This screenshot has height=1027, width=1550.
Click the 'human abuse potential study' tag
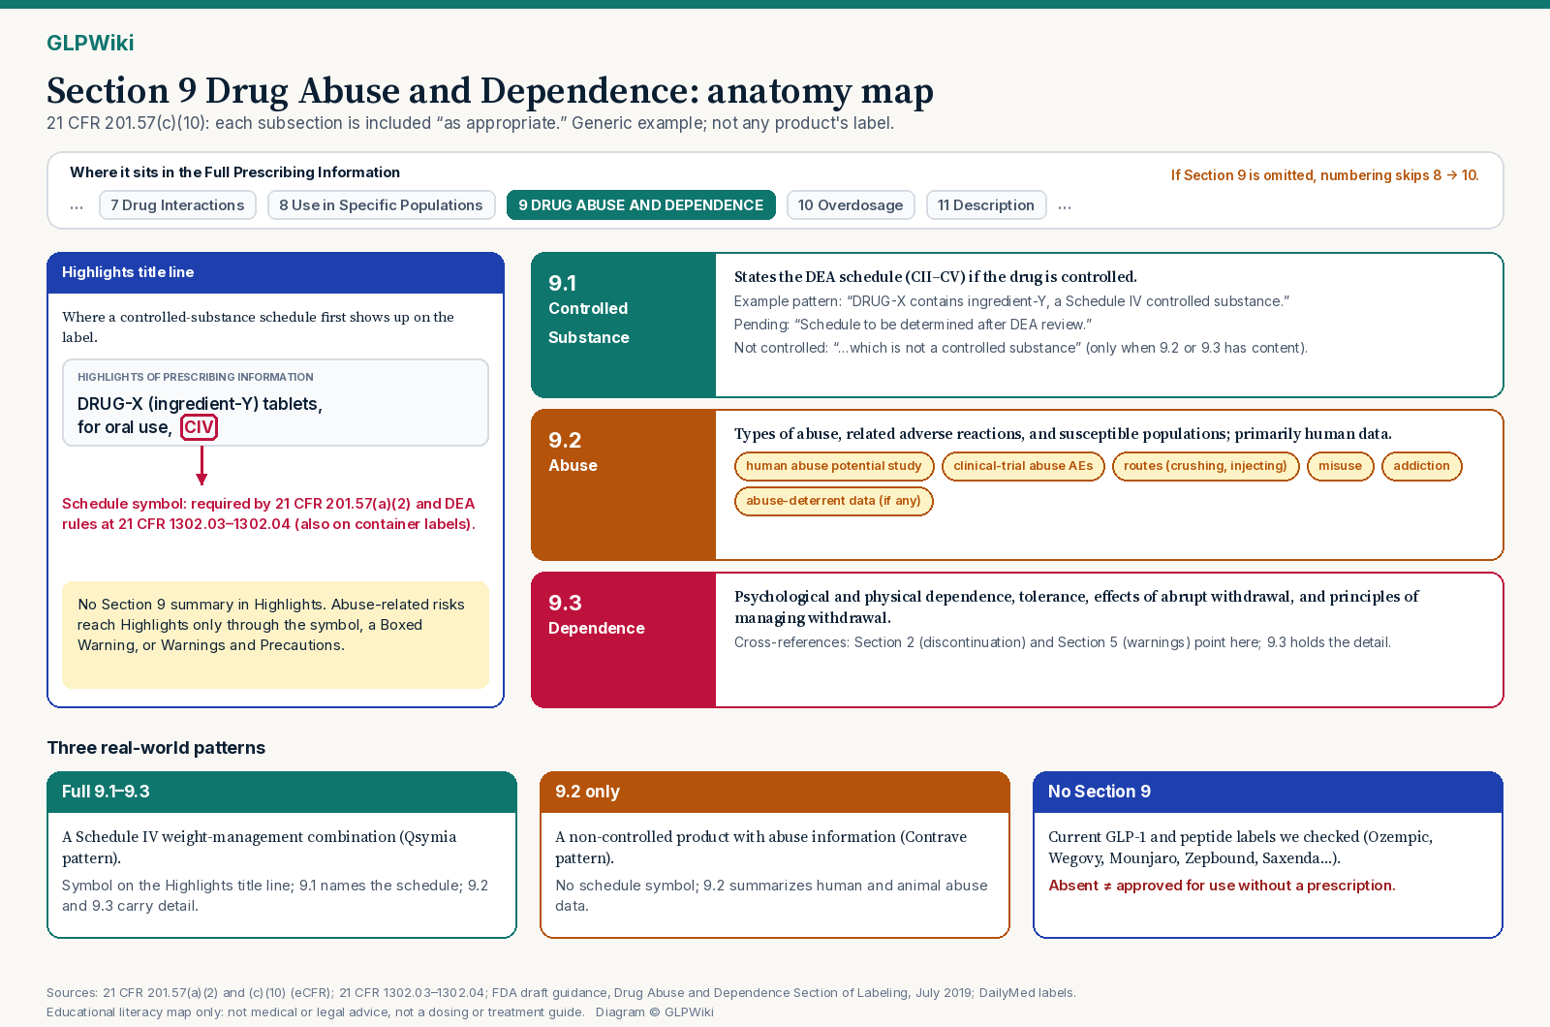(834, 466)
